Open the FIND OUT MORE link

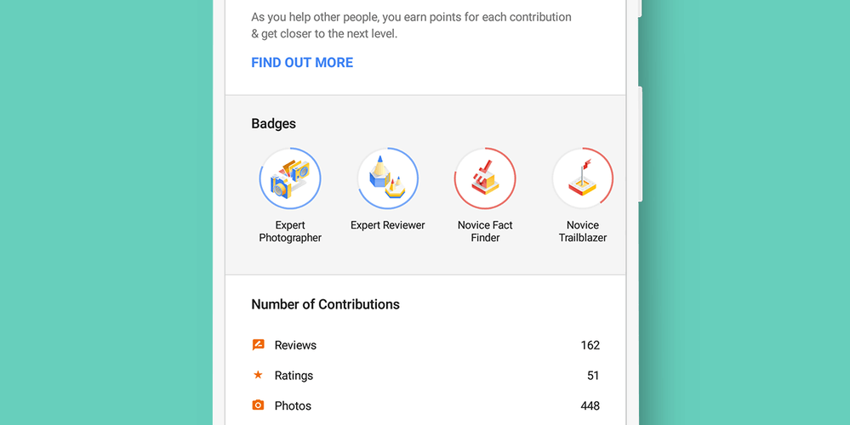302,62
